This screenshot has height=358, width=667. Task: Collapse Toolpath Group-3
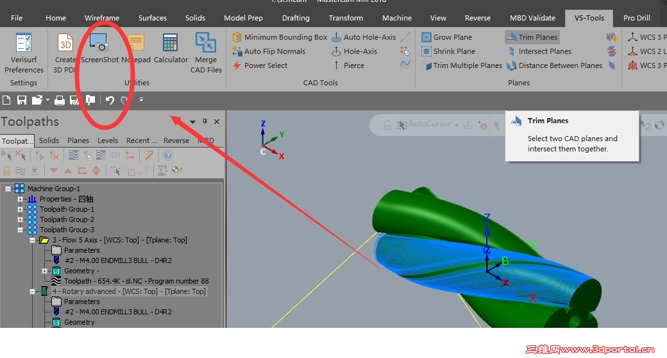[20, 230]
